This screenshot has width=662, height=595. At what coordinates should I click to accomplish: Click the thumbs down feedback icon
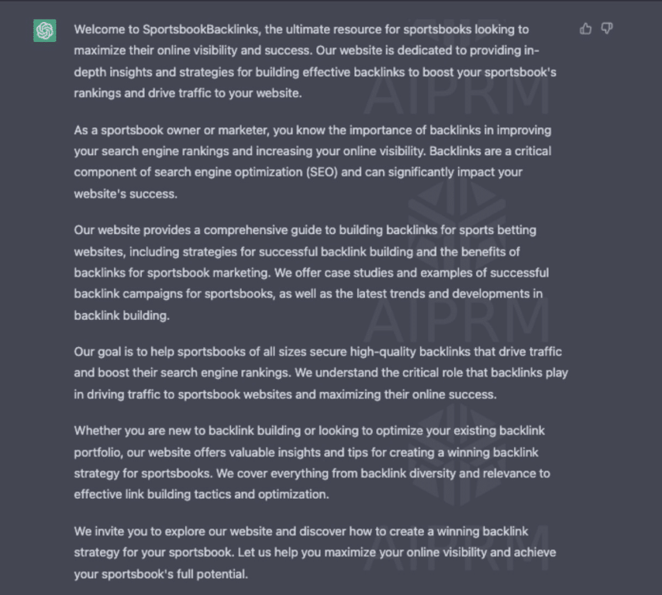(606, 28)
